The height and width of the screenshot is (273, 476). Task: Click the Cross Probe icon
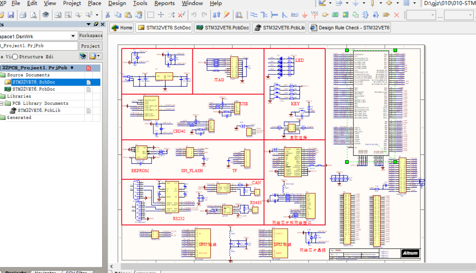(x=227, y=15)
